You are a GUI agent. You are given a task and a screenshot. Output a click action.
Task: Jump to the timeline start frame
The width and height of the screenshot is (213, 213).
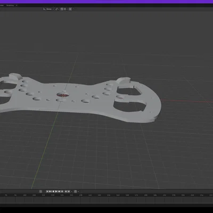(x=47, y=191)
